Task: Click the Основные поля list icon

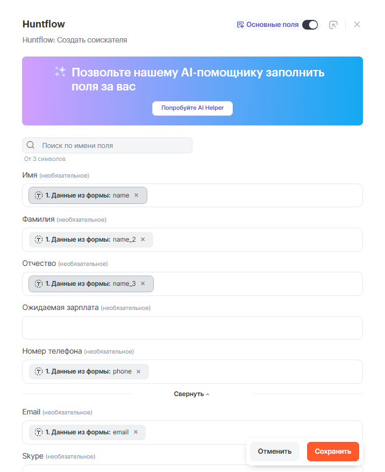Action: click(240, 25)
